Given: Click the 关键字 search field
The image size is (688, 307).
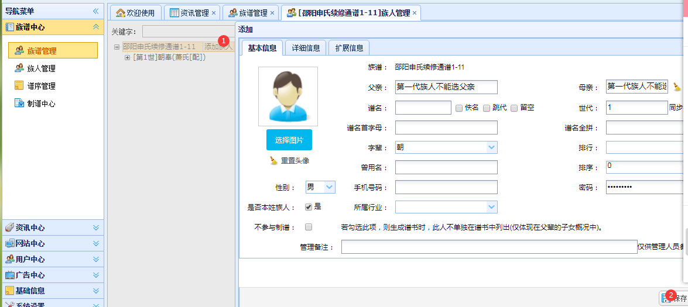Looking at the screenshot, I should coord(188,32).
